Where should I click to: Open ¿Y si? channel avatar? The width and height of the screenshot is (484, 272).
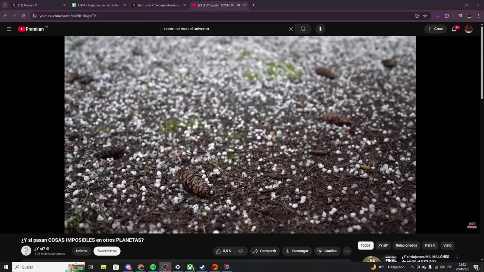(26, 250)
